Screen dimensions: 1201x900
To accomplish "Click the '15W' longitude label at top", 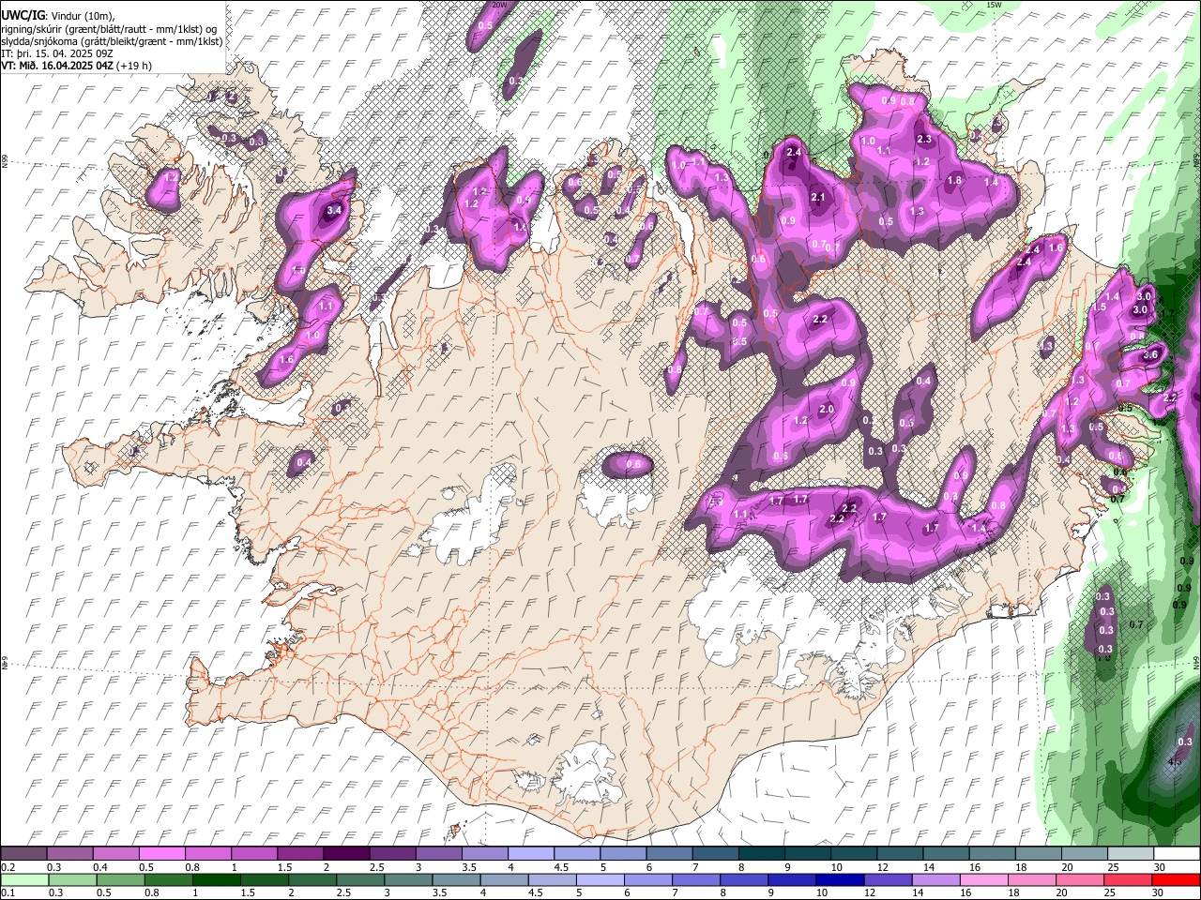I will pyautogui.click(x=994, y=5).
